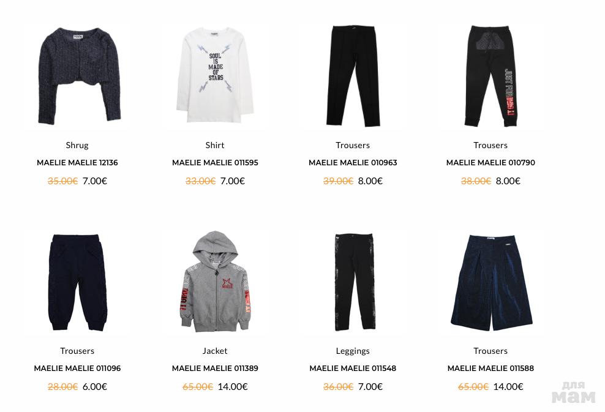Open the white Shirt product image
The width and height of the screenshot is (605, 412).
point(215,76)
